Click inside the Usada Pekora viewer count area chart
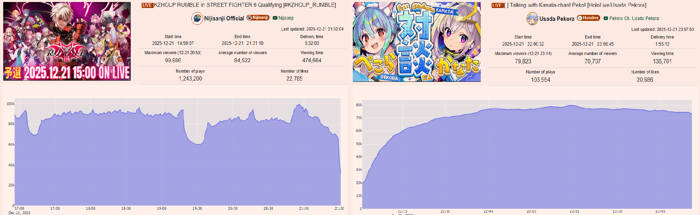This screenshot has height=215, width=700. point(527,154)
